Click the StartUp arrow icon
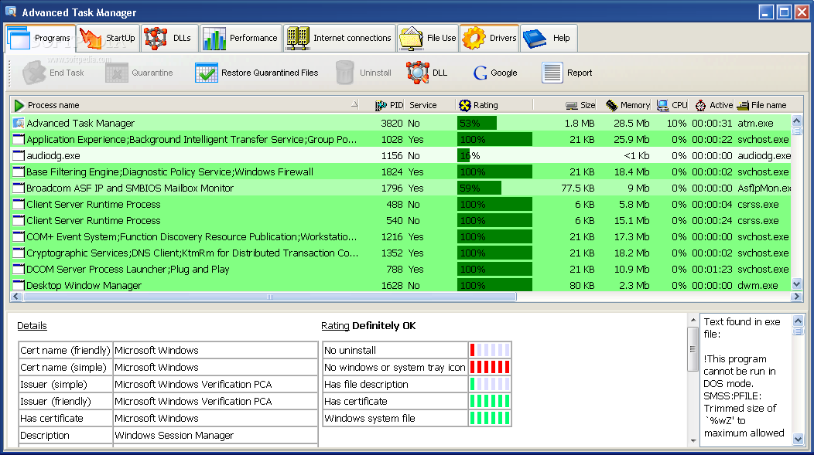 coord(91,39)
